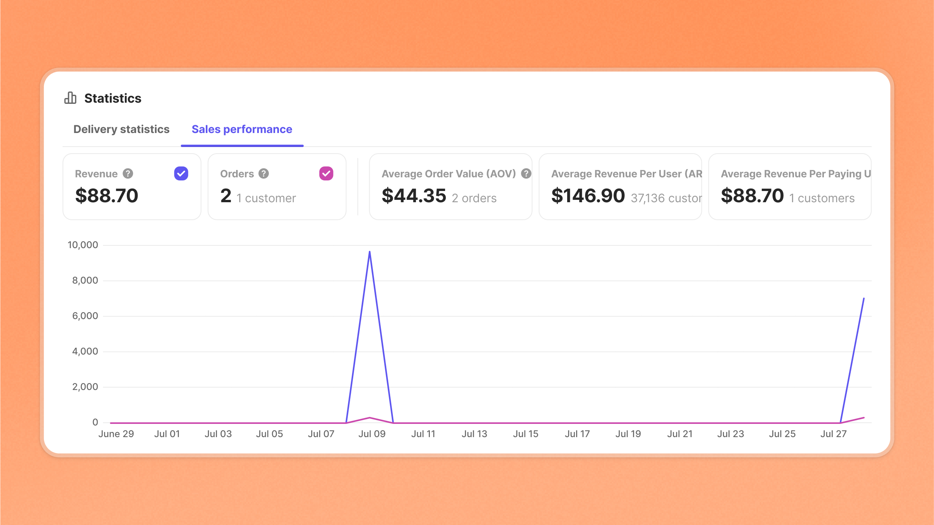Select the Sales performance tab
The height and width of the screenshot is (525, 934).
(x=242, y=129)
